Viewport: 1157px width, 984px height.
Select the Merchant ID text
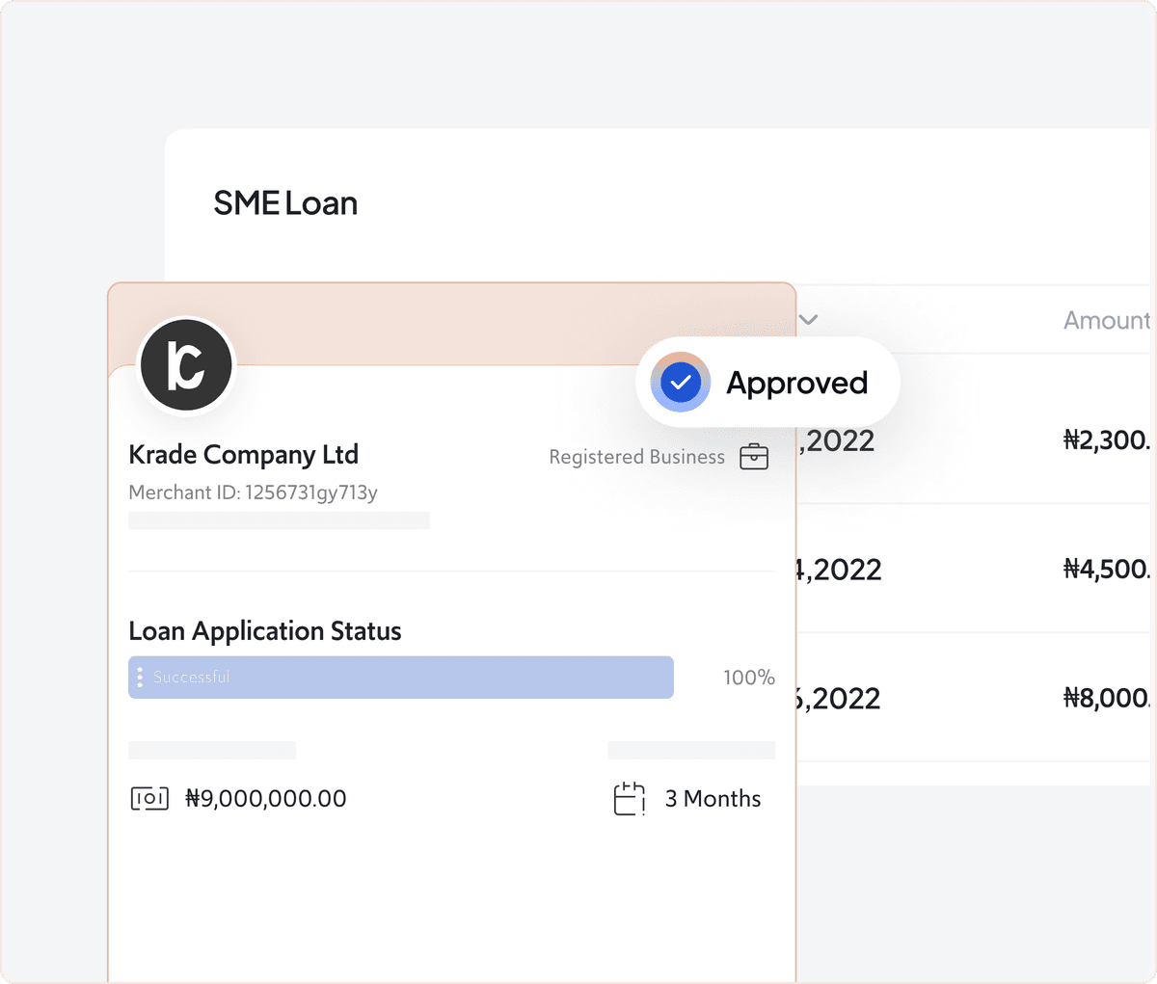point(253,492)
